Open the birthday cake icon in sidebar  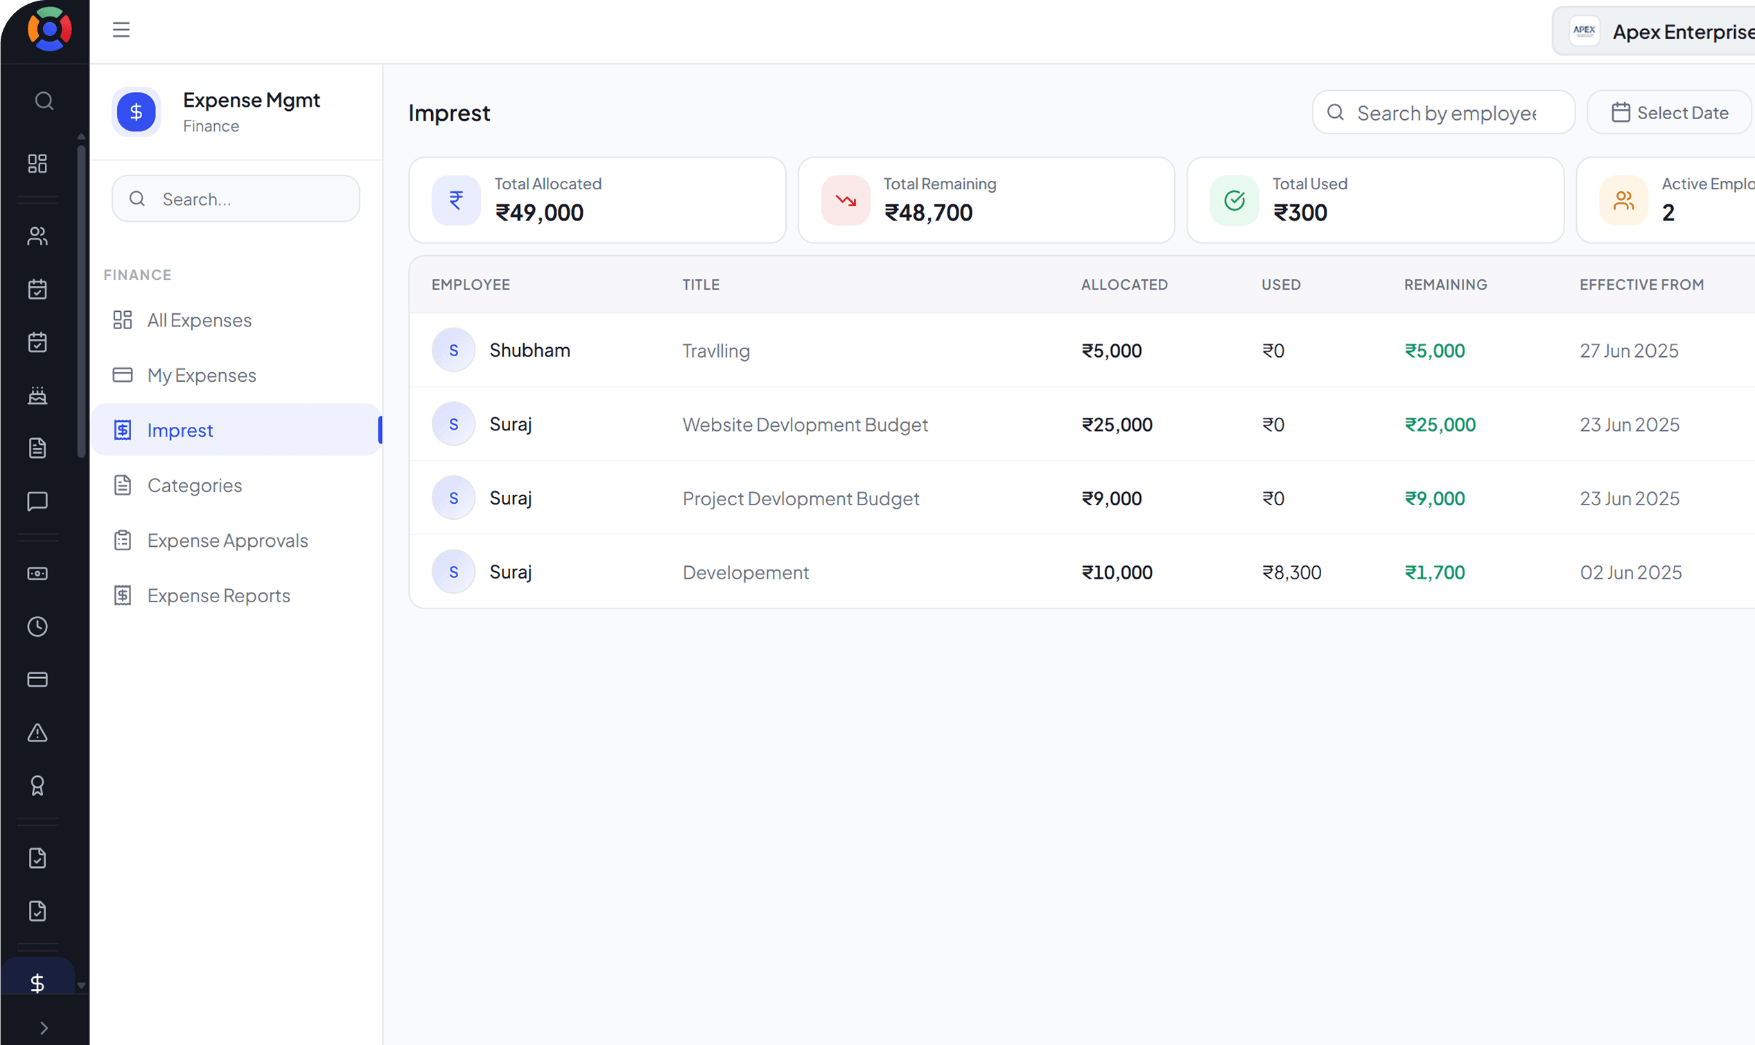[37, 395]
